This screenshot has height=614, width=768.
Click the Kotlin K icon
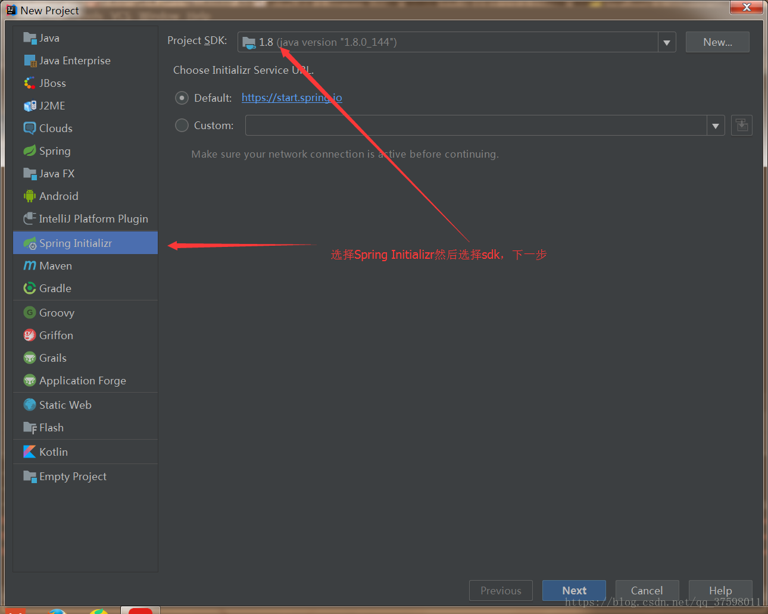pos(30,452)
